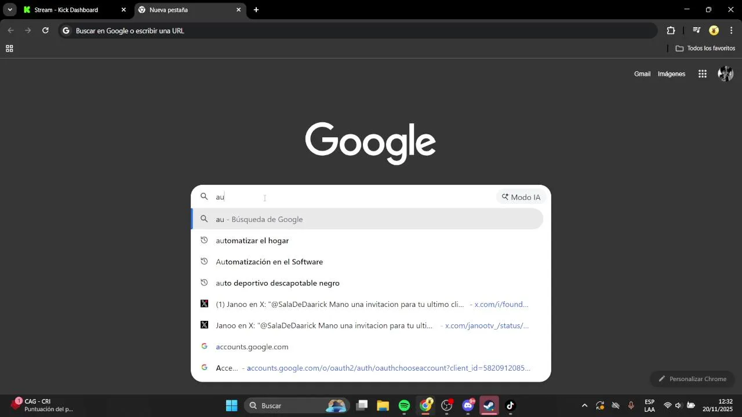The image size is (742, 417).
Task: Open the Todos los favoritos folder
Action: tap(705, 49)
